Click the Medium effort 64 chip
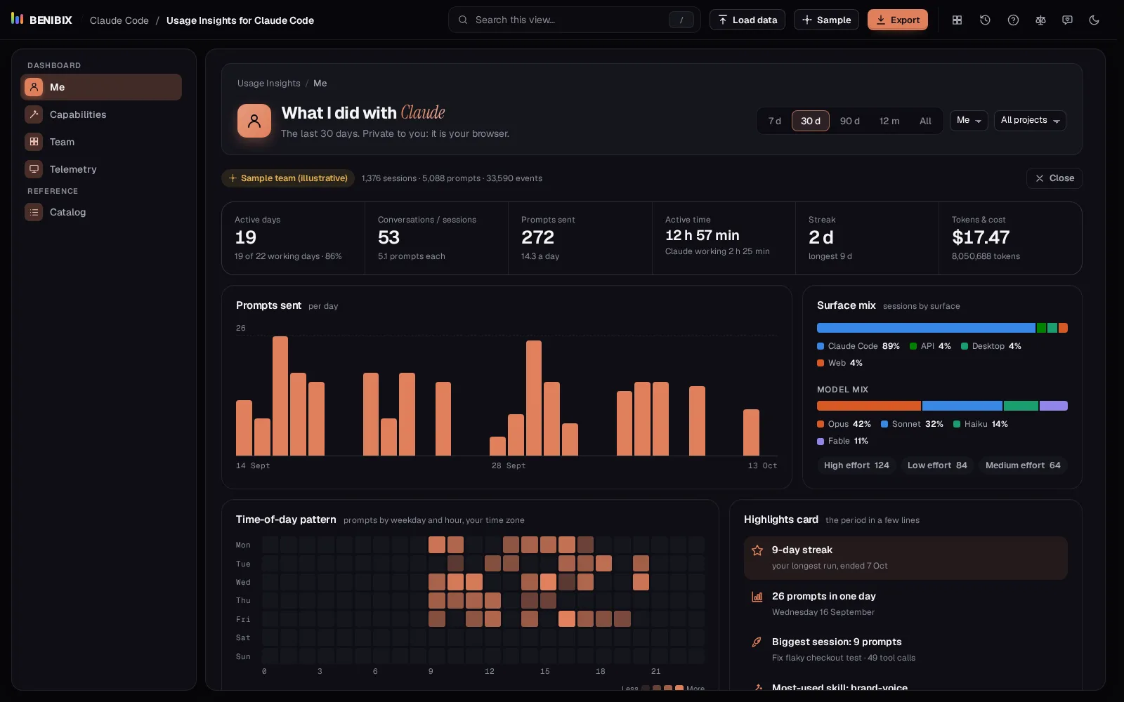 [1023, 465]
